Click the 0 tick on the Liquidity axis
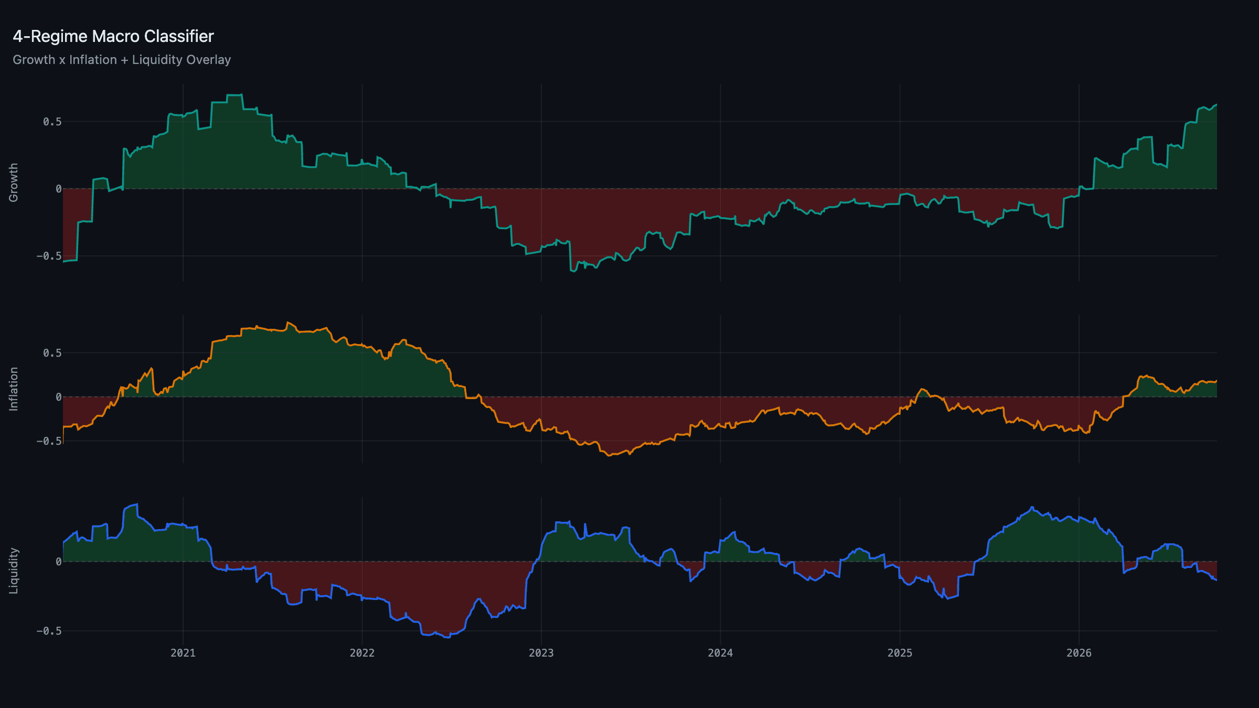This screenshot has height=708, width=1259. (x=59, y=562)
